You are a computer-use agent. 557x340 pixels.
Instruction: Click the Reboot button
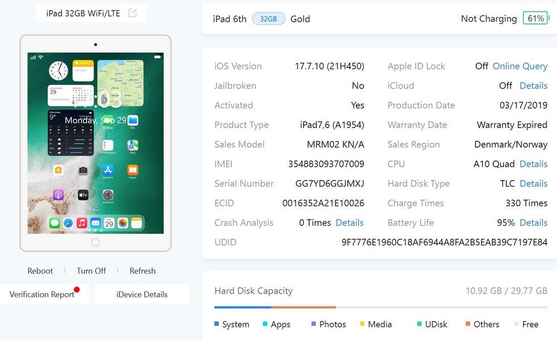pyautogui.click(x=40, y=271)
